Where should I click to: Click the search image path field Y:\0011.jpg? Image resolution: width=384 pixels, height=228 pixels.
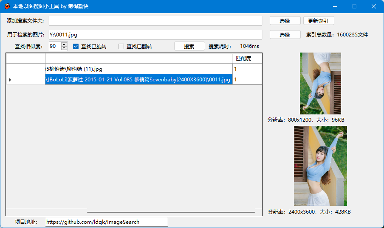pos(155,35)
